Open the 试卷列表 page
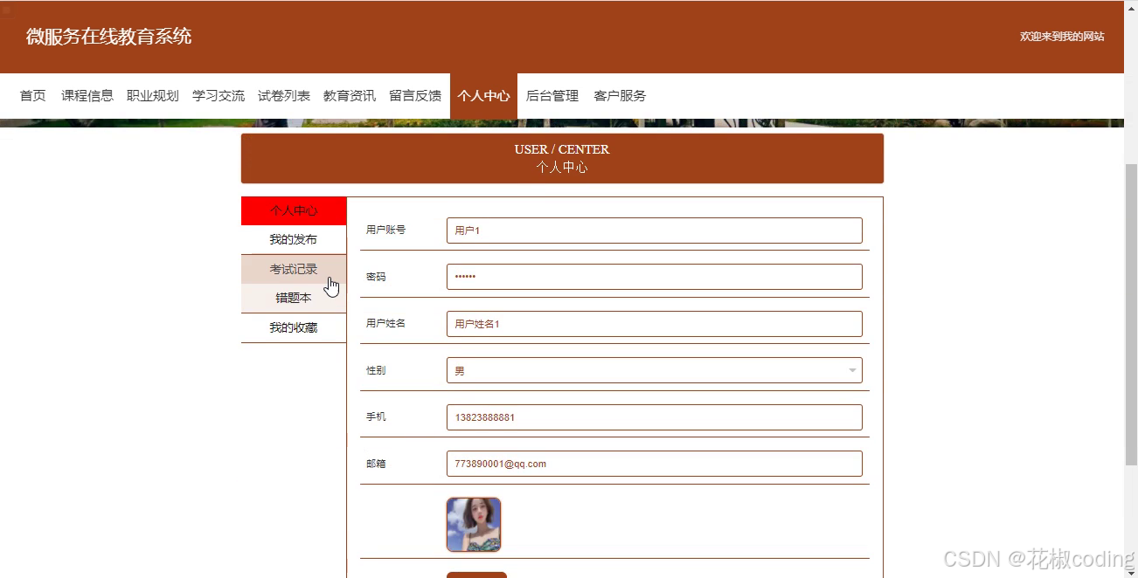This screenshot has width=1138, height=578. [x=283, y=96]
